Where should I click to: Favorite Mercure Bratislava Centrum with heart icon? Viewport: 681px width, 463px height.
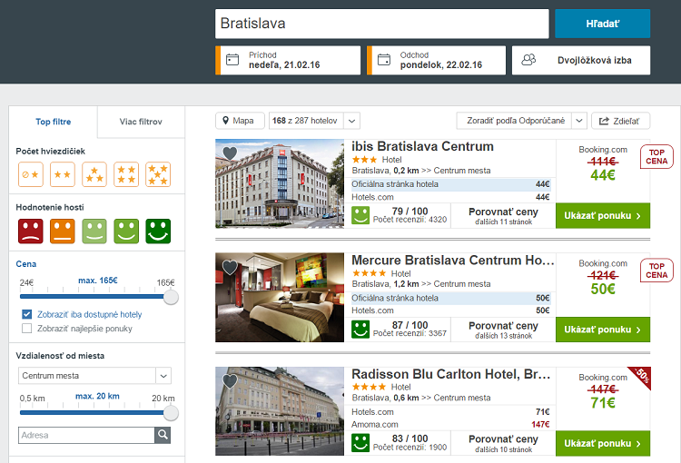230,267
